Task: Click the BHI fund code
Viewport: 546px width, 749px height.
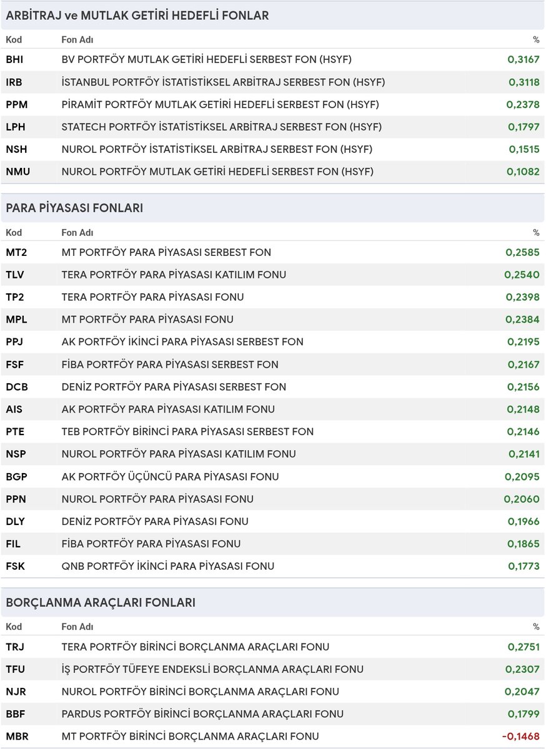Action: (x=14, y=60)
